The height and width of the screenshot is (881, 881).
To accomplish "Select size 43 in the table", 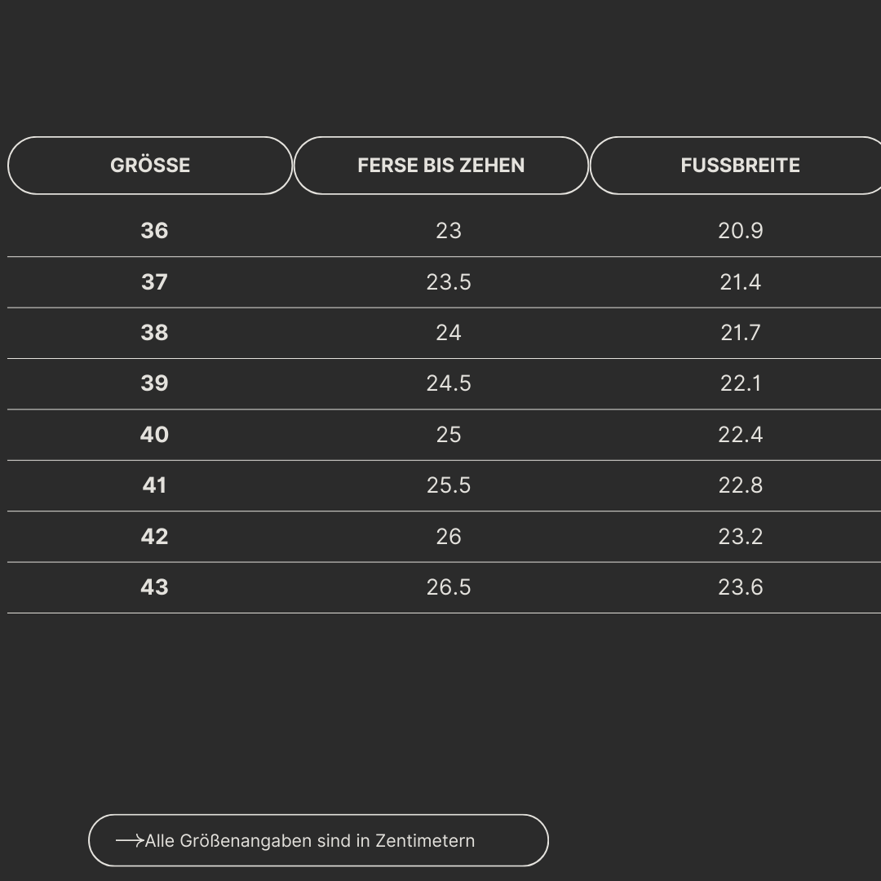I will 154,587.
